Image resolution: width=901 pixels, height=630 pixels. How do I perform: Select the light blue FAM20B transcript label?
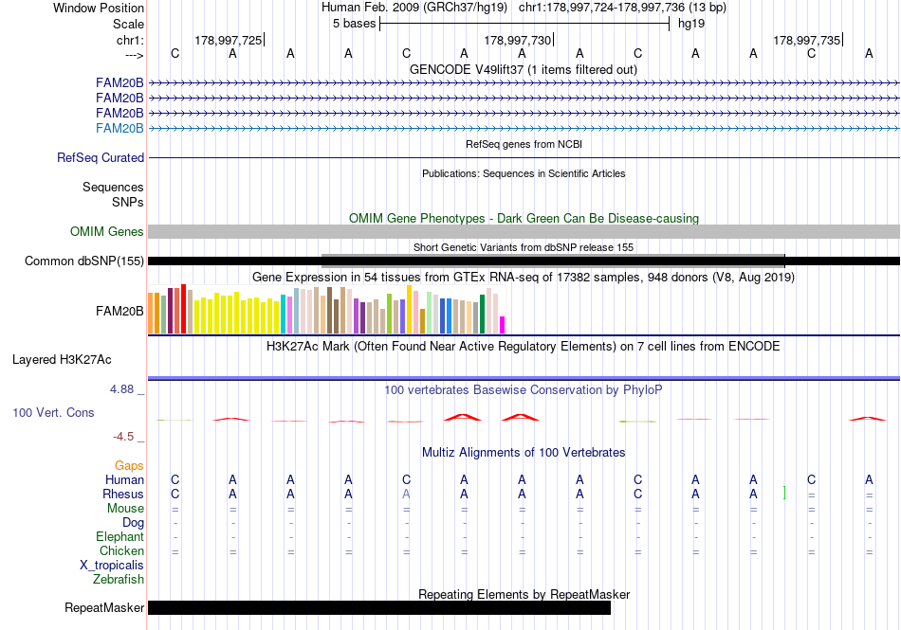120,128
